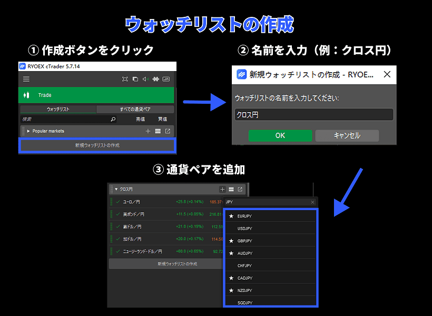Select the 加ドル/円 watchlist row
The image size is (432, 316).
pos(166,239)
